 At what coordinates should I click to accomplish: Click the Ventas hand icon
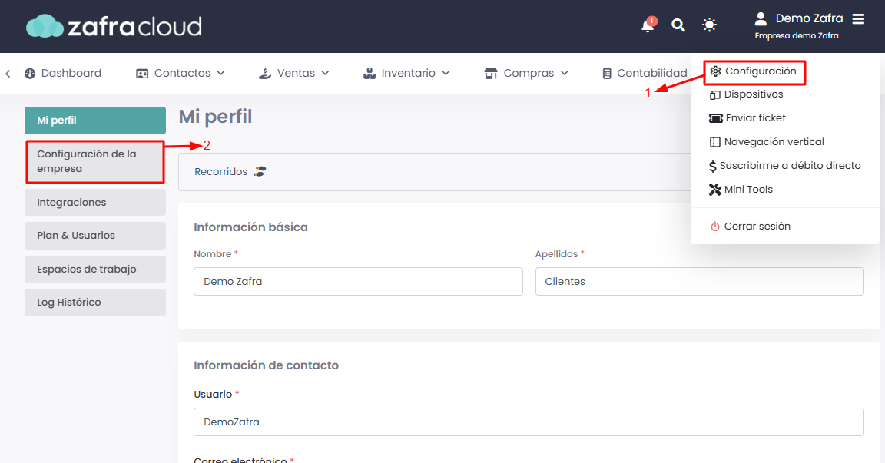pos(265,73)
